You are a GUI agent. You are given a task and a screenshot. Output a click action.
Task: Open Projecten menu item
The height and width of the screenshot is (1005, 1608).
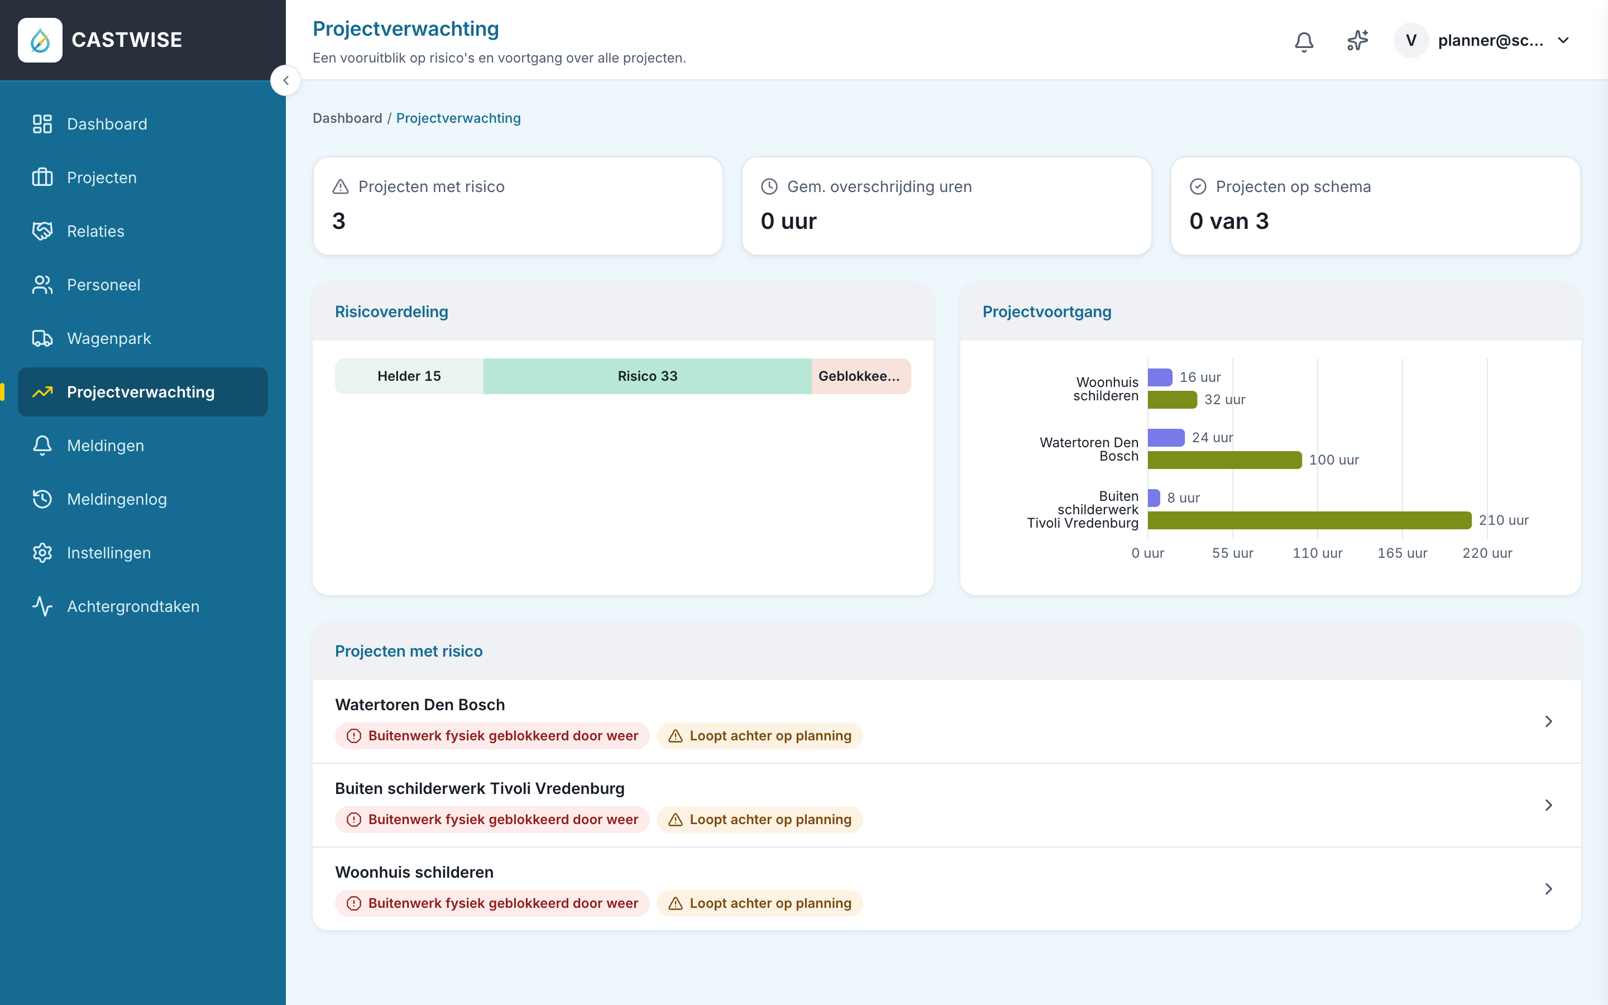pos(143,178)
